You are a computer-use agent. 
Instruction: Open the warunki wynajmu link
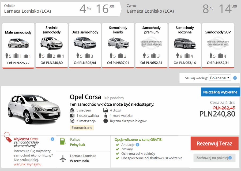(28, 164)
